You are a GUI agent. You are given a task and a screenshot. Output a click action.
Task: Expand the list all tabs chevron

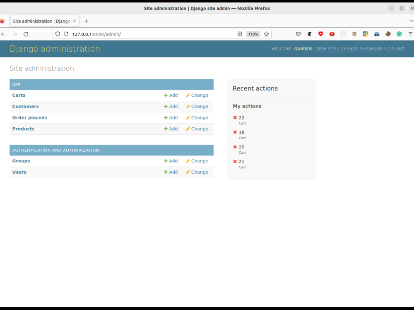pyautogui.click(x=412, y=21)
